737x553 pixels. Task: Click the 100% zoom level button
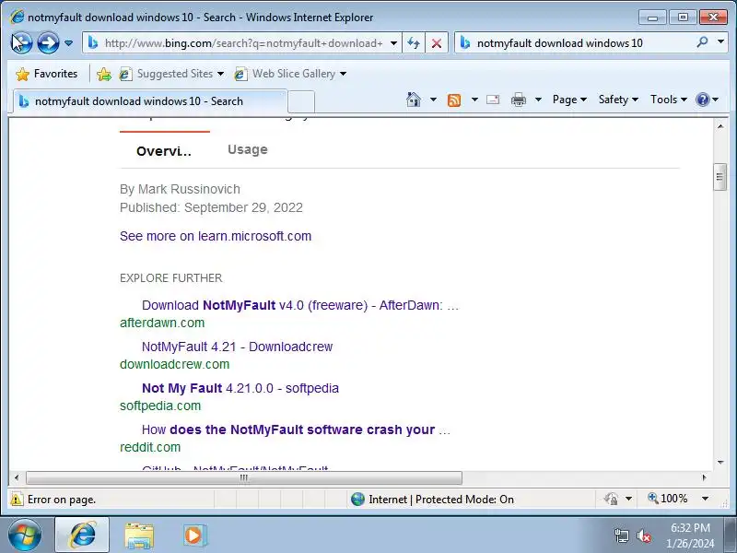pyautogui.click(x=668, y=499)
